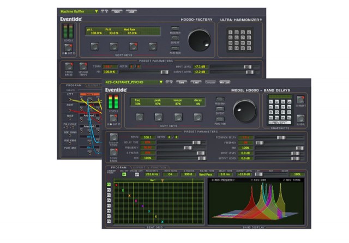Screen dimensions: 349x243
Task: Switch to the Expert tab in Band Delays
Action: (x=138, y=167)
